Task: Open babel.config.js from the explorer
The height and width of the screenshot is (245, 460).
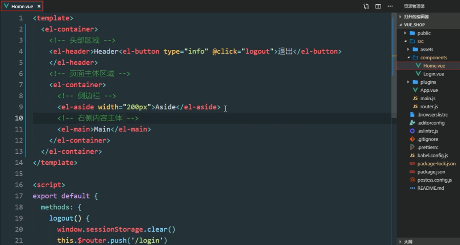Action: pyautogui.click(x=433, y=156)
